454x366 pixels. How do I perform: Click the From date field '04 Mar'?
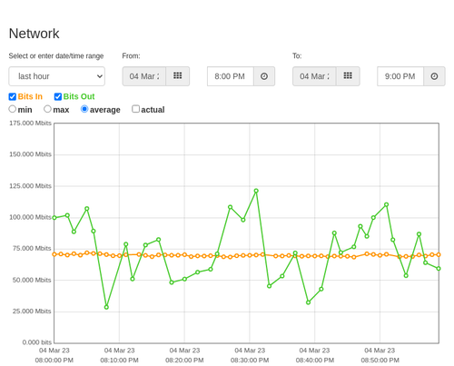(144, 76)
